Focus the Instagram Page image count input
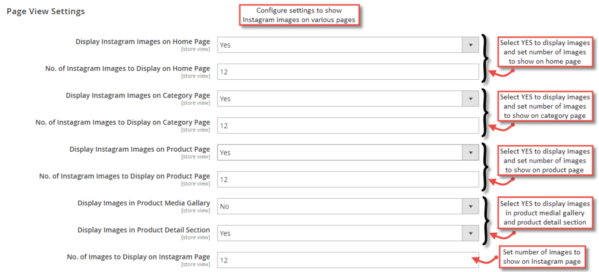 347,260
